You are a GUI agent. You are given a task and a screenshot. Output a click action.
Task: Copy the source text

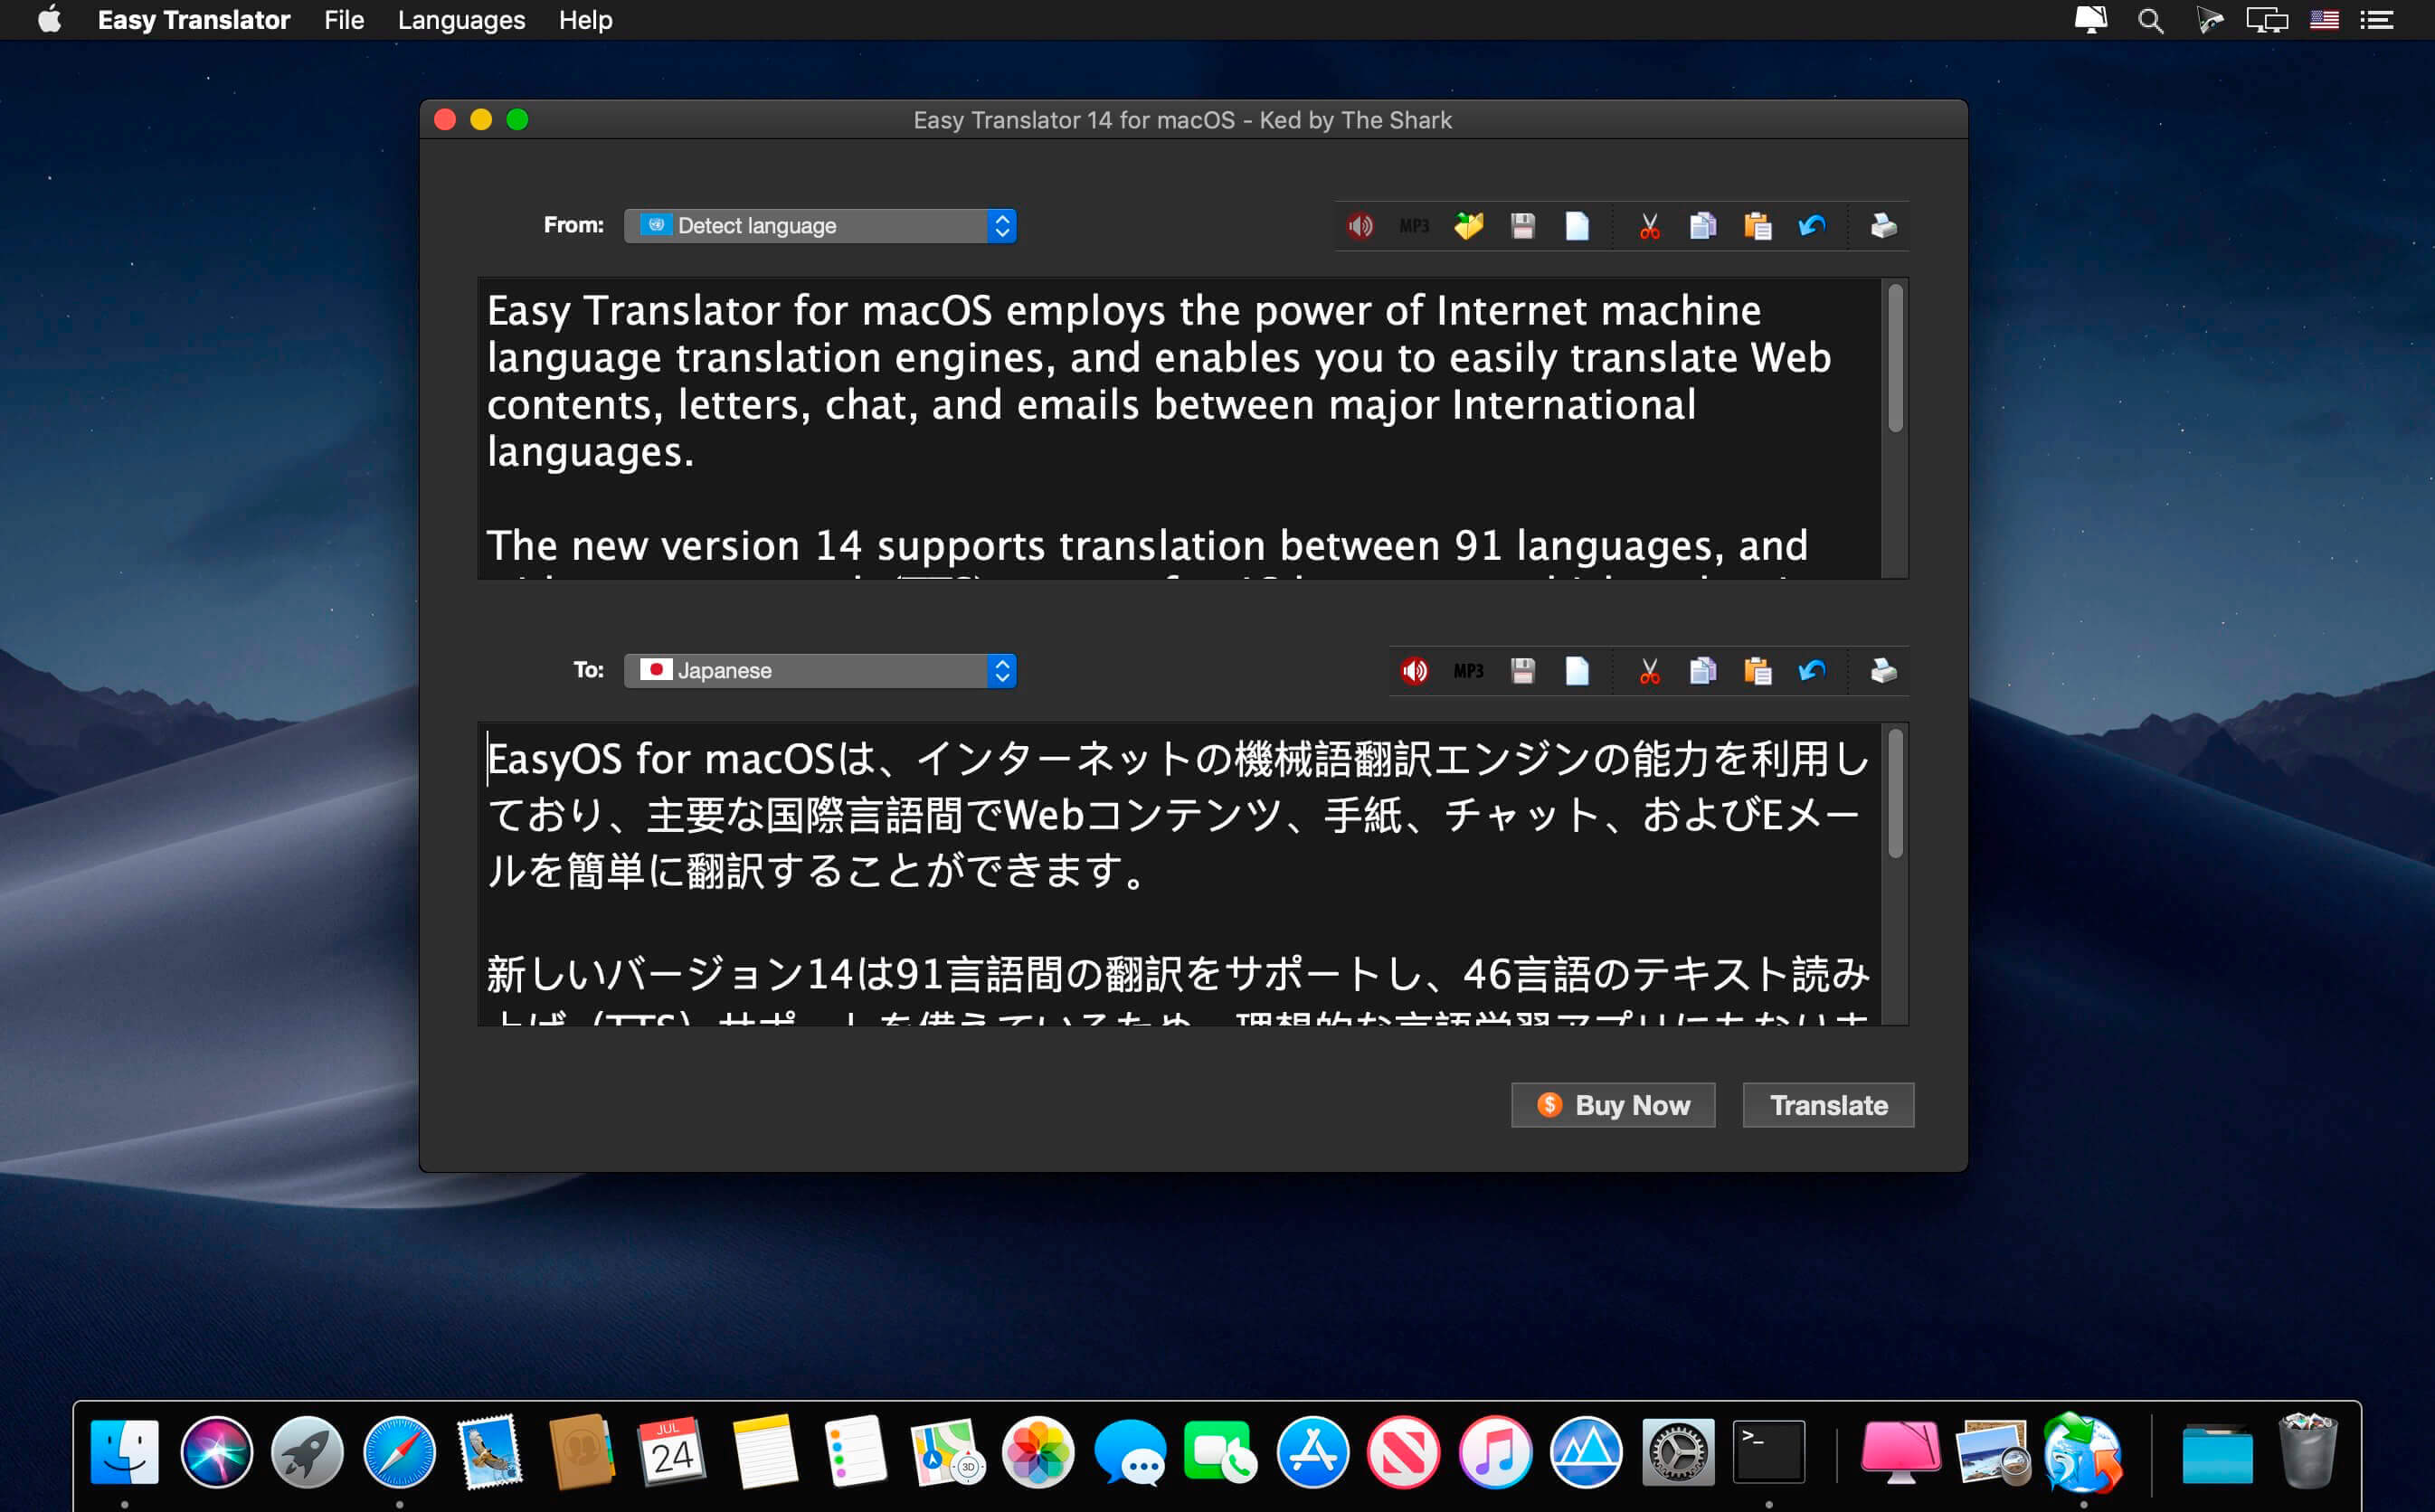pos(1703,226)
